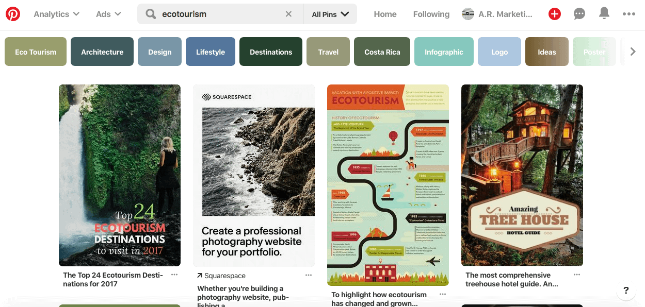Viewport: 645px width, 307px height.
Task: Clear the search field with the X icon
Action: [x=288, y=14]
